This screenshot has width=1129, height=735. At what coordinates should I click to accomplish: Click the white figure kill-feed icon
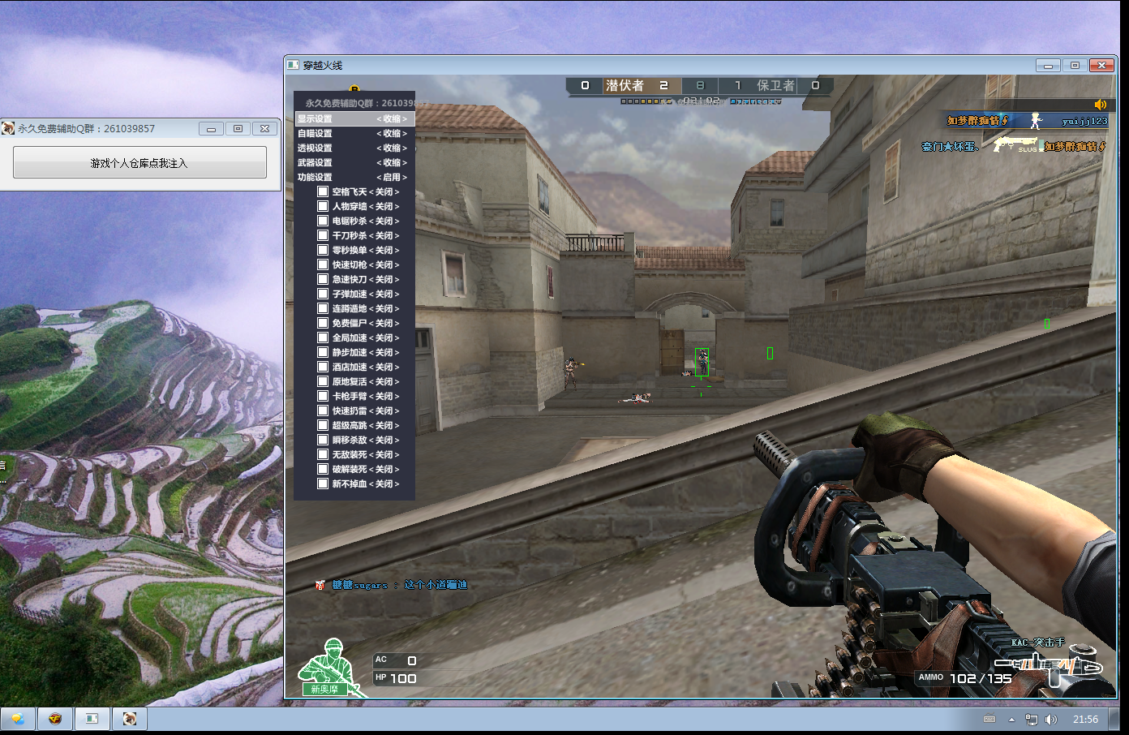tap(1036, 120)
